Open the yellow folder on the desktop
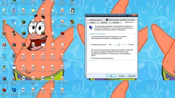 pyautogui.click(x=33, y=11)
